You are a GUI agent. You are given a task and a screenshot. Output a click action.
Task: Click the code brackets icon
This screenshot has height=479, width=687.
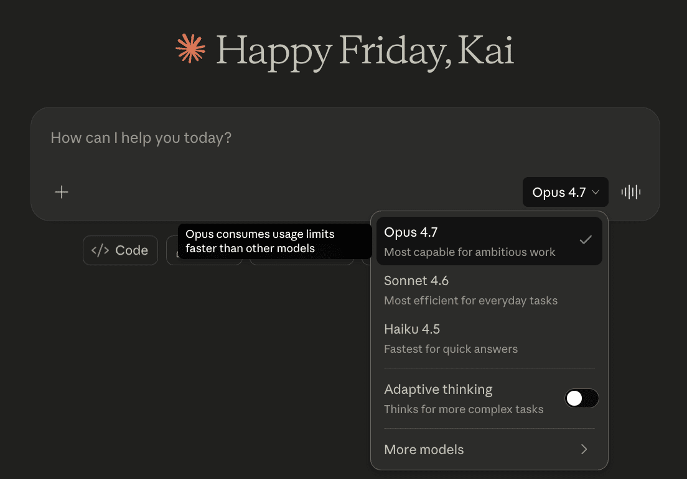pos(100,250)
